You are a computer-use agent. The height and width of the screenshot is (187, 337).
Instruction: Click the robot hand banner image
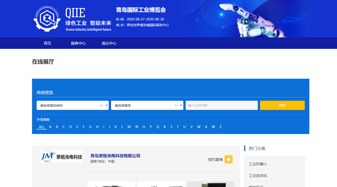tap(256, 19)
